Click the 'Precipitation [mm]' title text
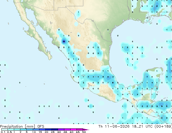This screenshot has width=172, height=133. (18, 126)
